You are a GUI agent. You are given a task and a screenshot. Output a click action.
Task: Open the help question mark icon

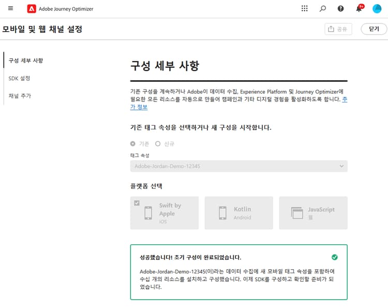[340, 9]
